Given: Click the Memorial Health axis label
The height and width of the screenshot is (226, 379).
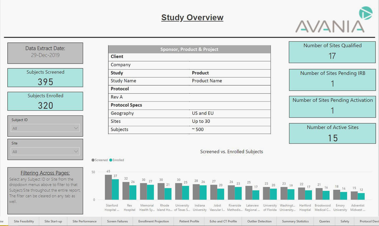Looking at the screenshot, I should [x=147, y=207].
